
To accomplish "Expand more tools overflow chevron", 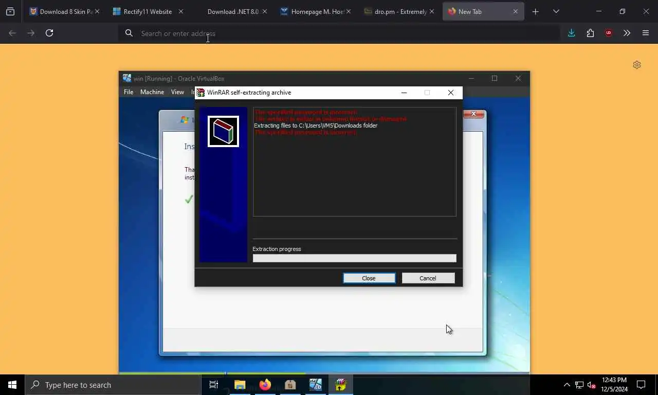I will click(627, 33).
